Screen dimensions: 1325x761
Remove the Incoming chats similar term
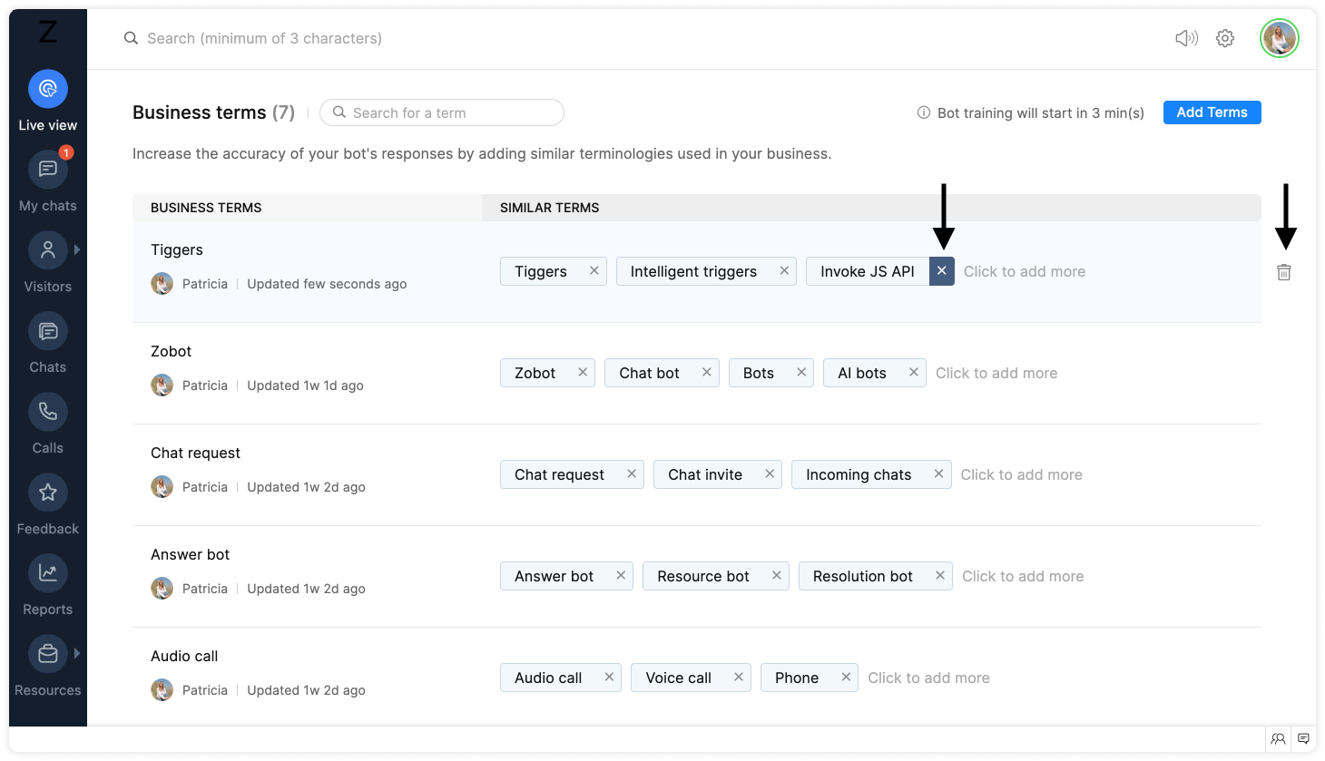tap(938, 474)
